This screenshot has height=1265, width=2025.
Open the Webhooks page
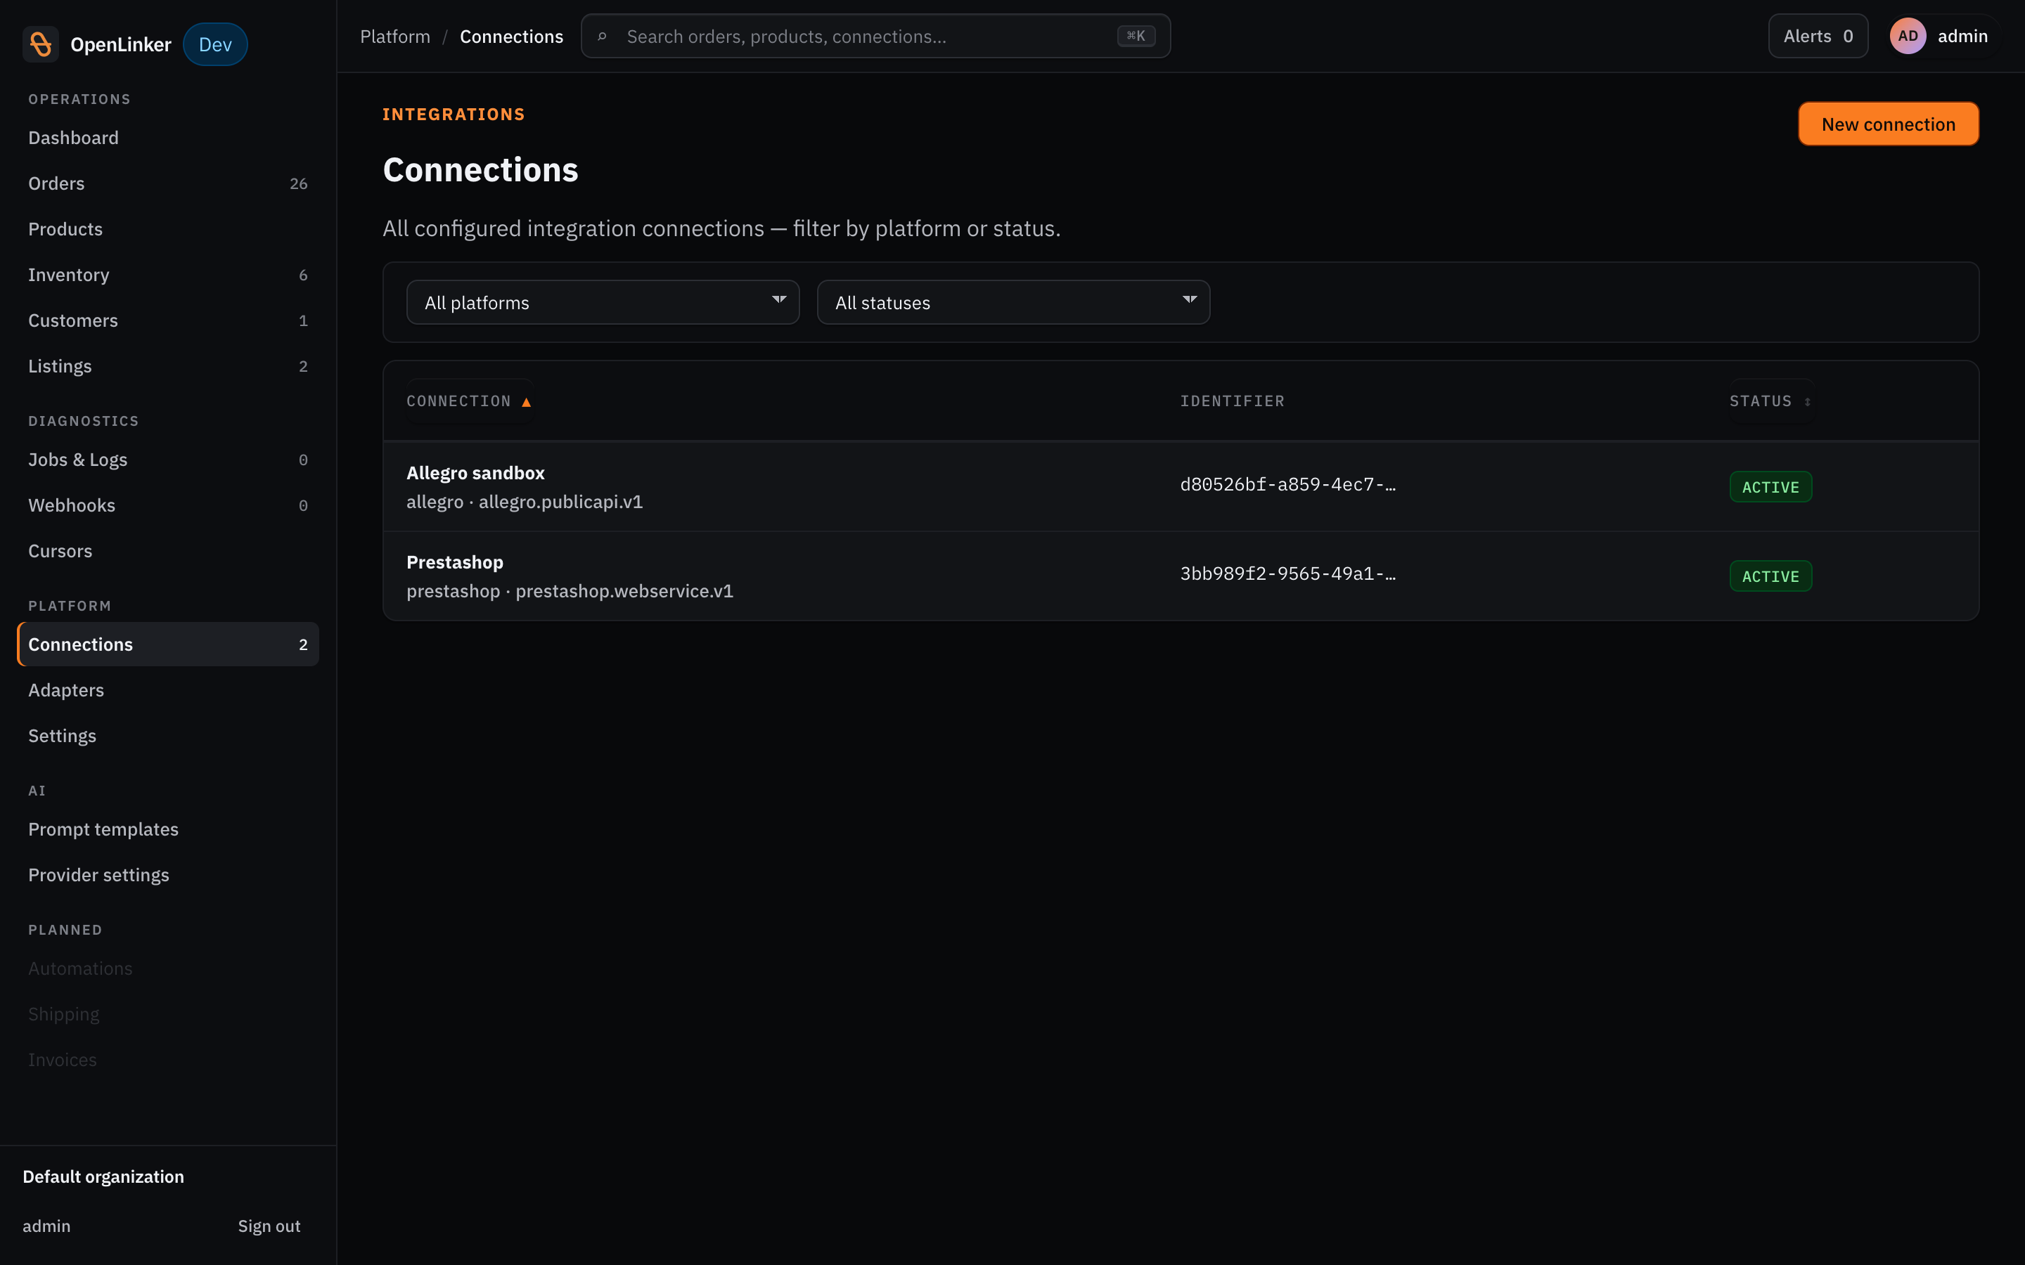pyautogui.click(x=167, y=505)
